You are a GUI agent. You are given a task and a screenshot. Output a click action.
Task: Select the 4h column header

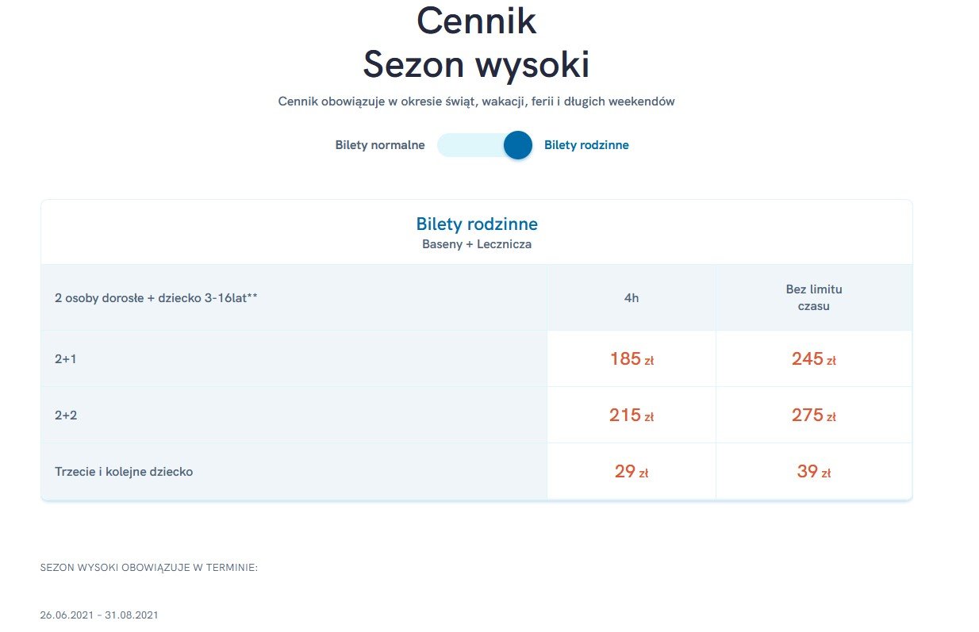pyautogui.click(x=632, y=298)
